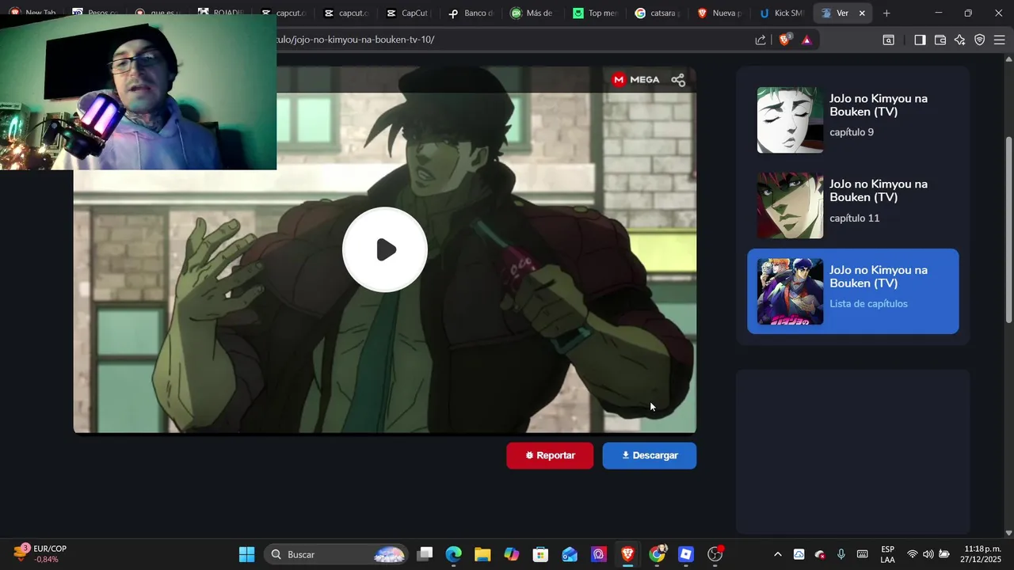Open Roblox from taskbar
The width and height of the screenshot is (1014, 570).
[x=686, y=554]
